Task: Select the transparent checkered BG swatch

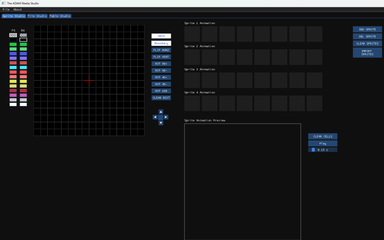Action: click(23, 35)
